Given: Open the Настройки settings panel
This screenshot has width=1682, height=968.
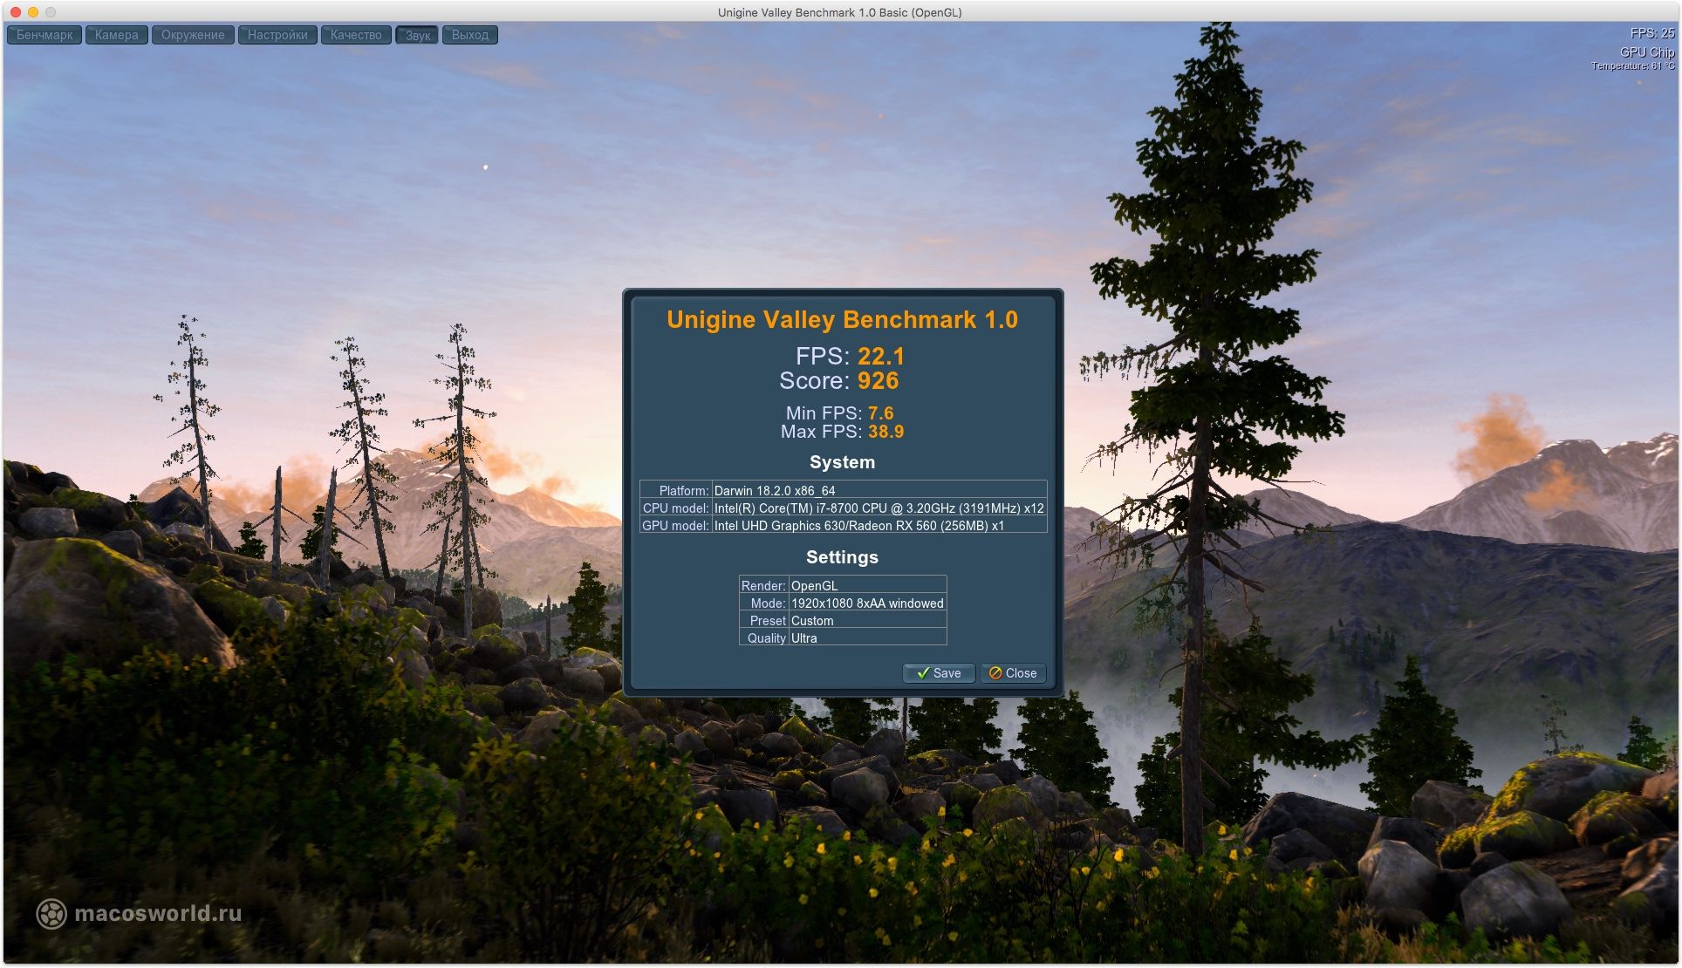Looking at the screenshot, I should pos(277,35).
